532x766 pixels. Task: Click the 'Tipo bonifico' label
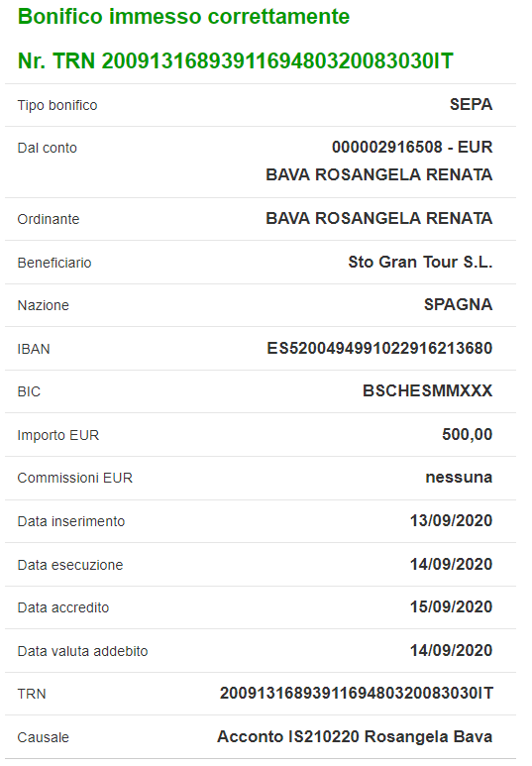click(x=57, y=105)
